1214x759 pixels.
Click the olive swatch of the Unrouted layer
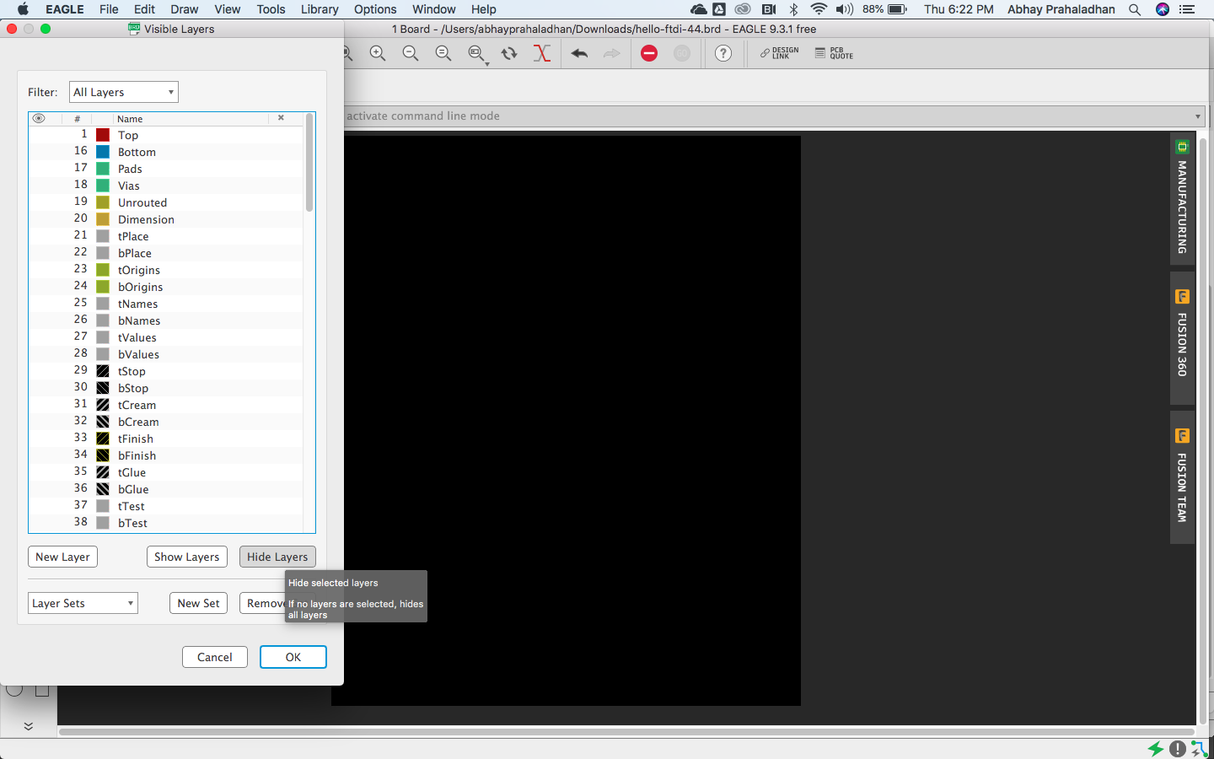(103, 202)
